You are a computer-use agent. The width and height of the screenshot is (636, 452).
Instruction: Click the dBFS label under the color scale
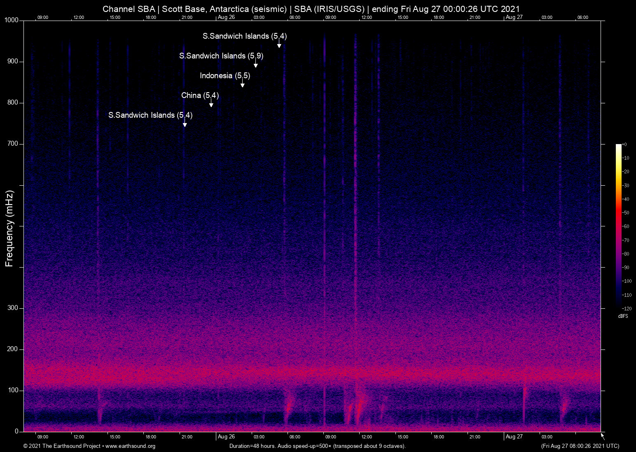tap(623, 316)
